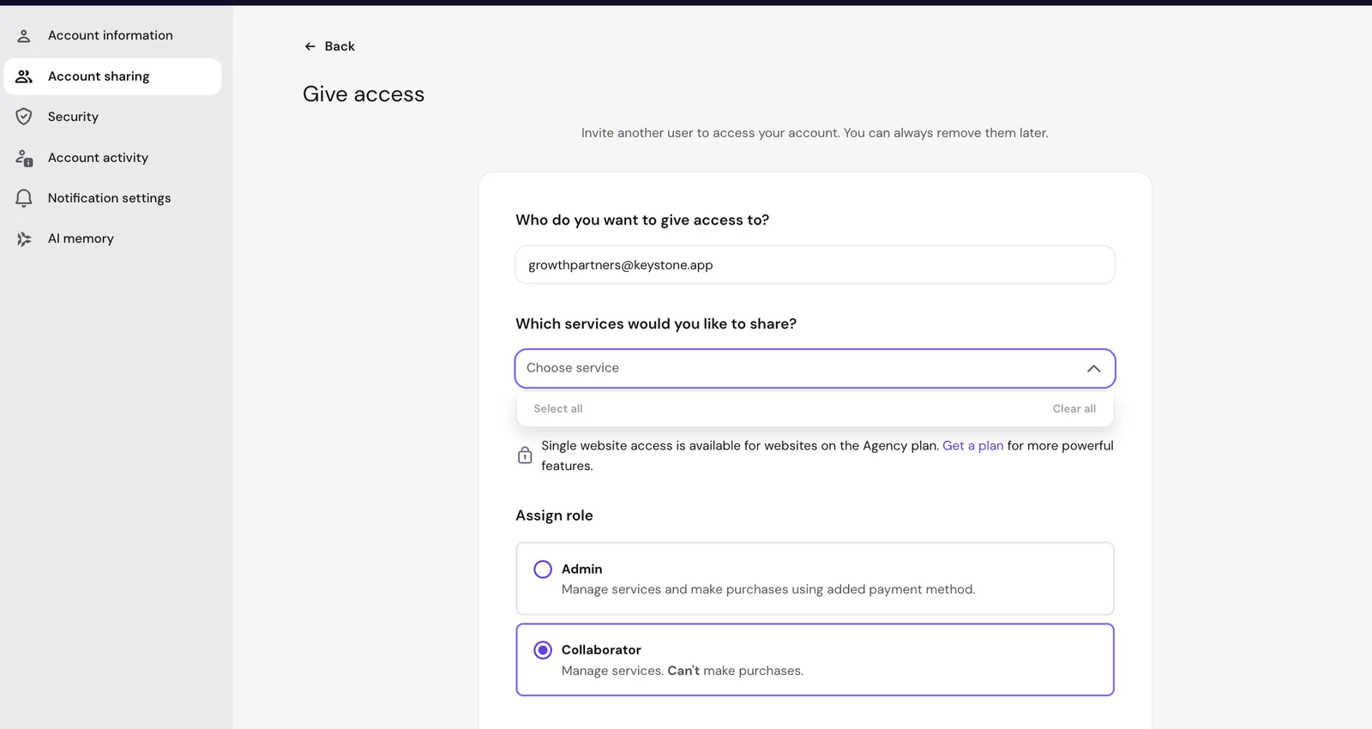1372x729 pixels.
Task: Open Account information in the sidebar
Action: pyautogui.click(x=112, y=36)
